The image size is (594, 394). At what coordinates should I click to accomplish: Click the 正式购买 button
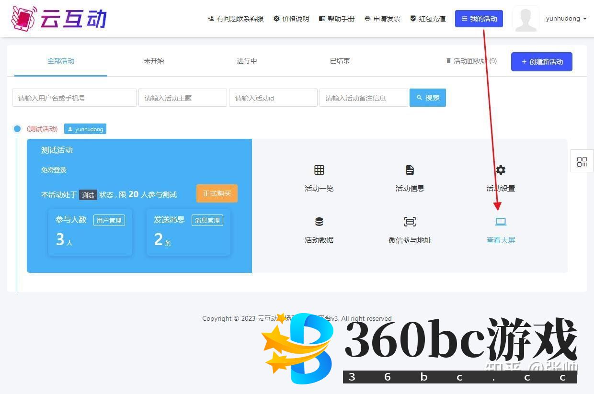tap(217, 193)
